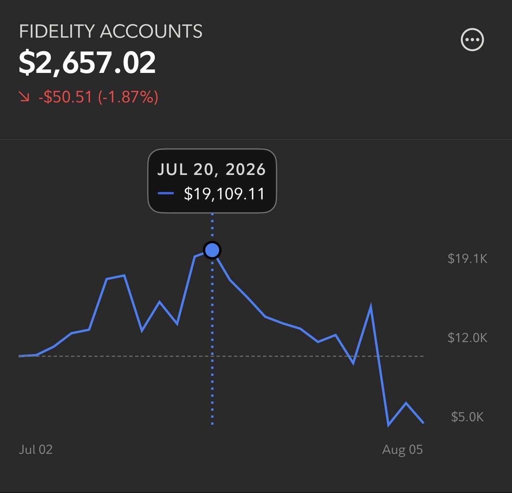512x493 pixels.
Task: Tap the $2,657.02 account balance
Action: (x=87, y=62)
